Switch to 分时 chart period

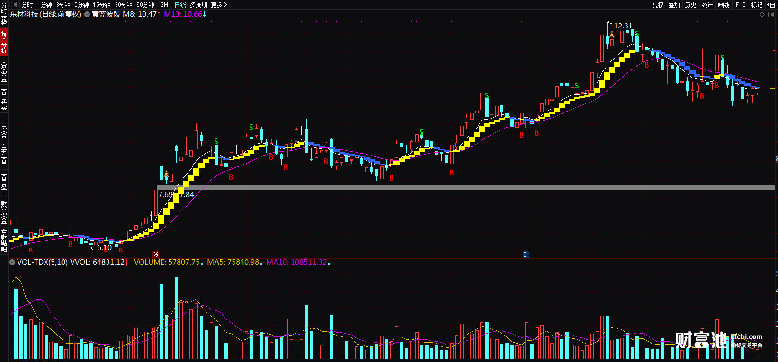point(27,5)
